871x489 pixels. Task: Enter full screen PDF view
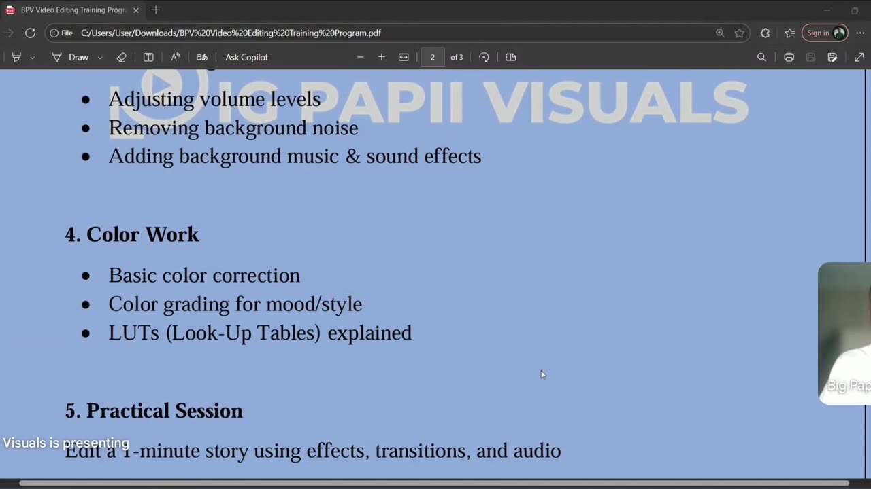tap(859, 58)
